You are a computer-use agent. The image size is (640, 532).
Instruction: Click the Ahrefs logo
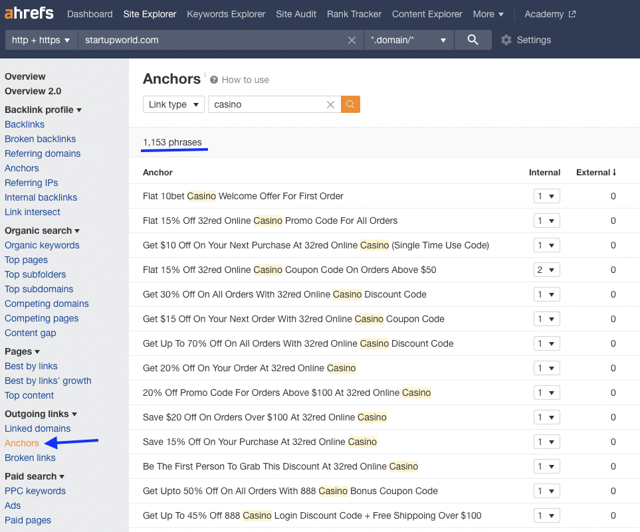(29, 13)
